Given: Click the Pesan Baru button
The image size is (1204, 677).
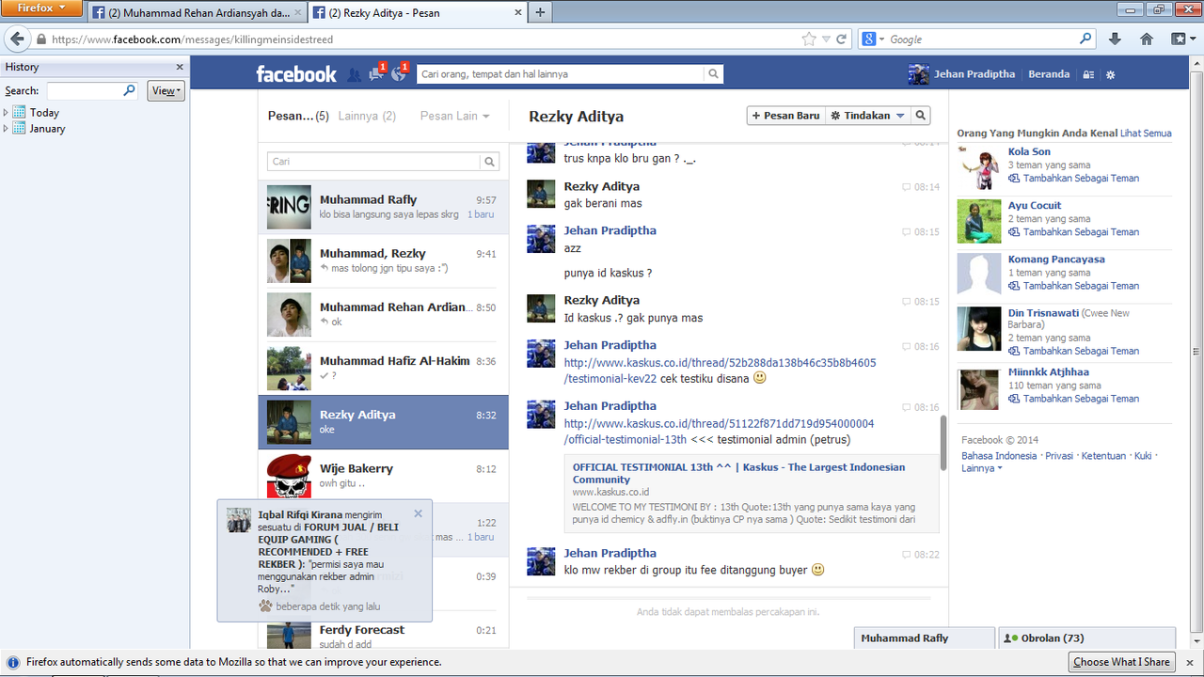Looking at the screenshot, I should point(785,116).
